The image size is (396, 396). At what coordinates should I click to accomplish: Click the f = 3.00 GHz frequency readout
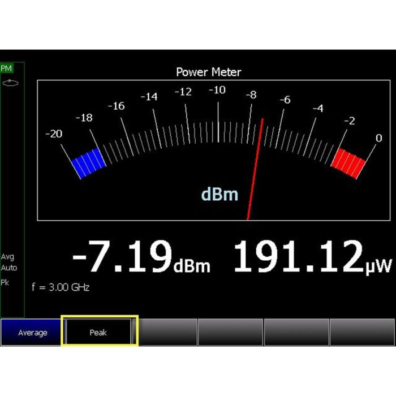(x=60, y=287)
